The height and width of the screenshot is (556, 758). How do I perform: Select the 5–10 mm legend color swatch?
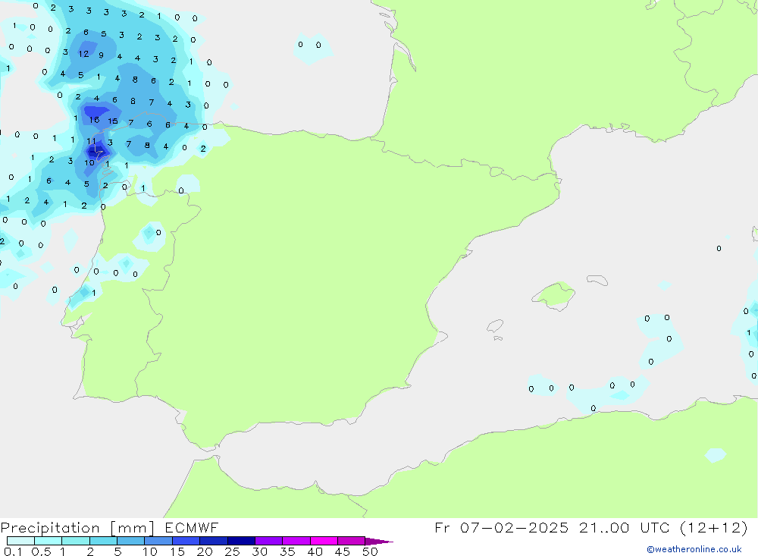pyautogui.click(x=130, y=541)
